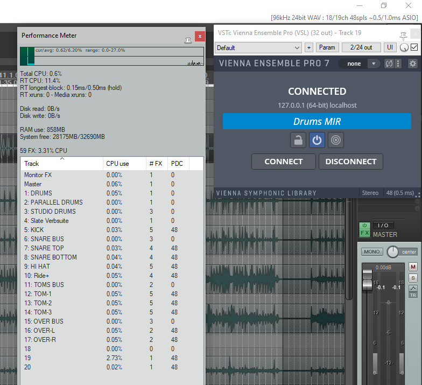Adjust the plugin wet/dry mix knob

coord(404,47)
